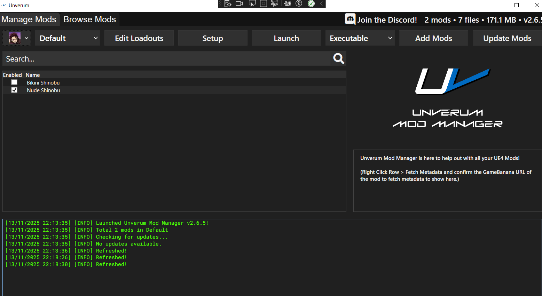
Task: Click the Checking for updates... log line
Action: [x=87, y=237]
